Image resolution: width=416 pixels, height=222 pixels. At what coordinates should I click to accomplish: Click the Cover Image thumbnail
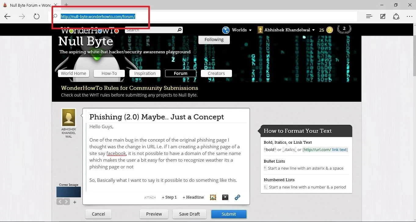69,192
